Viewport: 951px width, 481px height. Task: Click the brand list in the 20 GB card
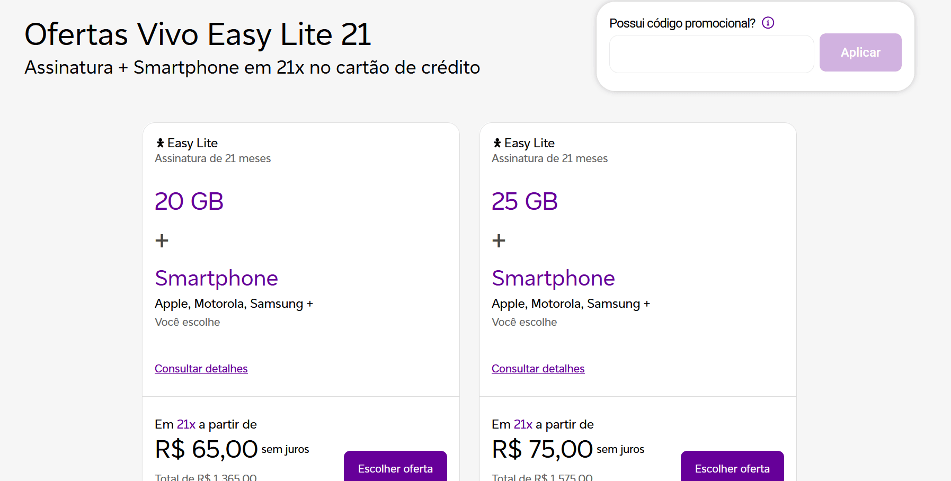click(x=234, y=304)
